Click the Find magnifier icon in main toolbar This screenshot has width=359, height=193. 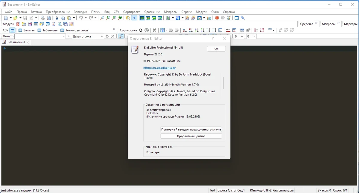pyautogui.click(x=102, y=18)
